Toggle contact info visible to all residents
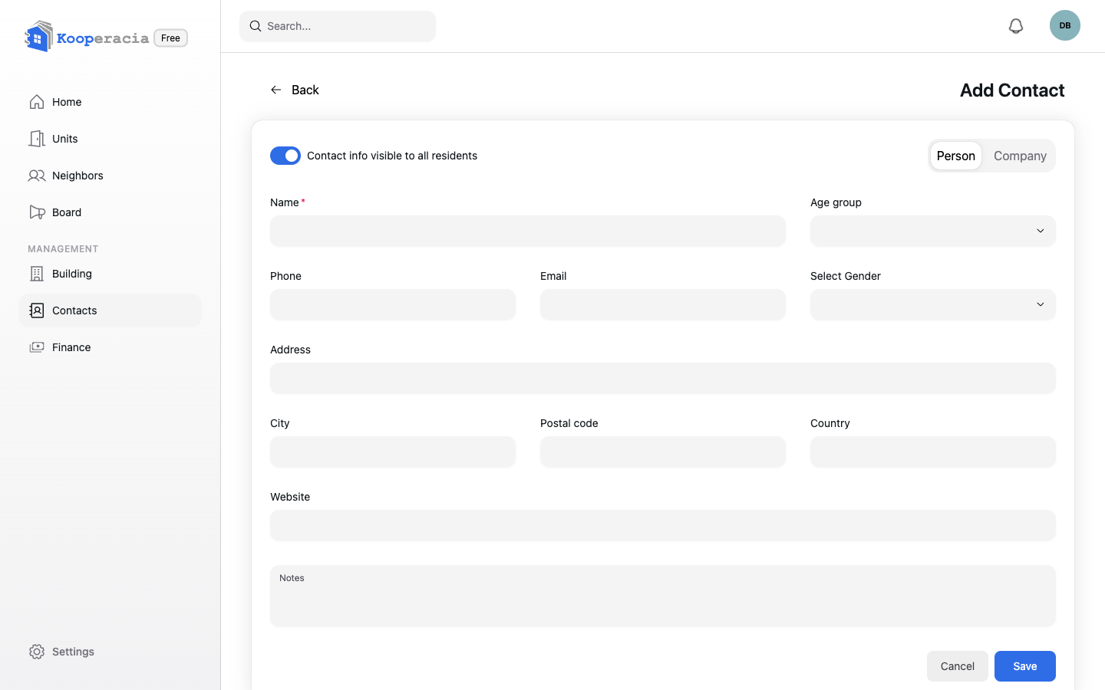This screenshot has height=690, width=1105. [x=285, y=156]
